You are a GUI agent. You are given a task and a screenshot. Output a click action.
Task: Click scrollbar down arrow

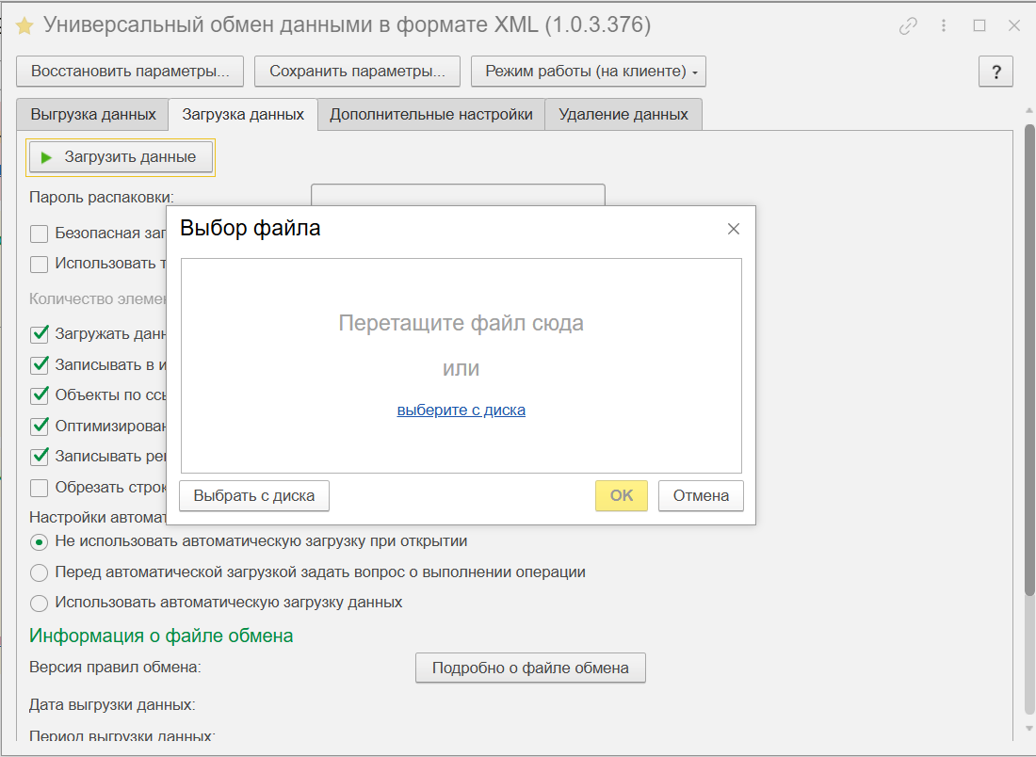click(x=1028, y=729)
